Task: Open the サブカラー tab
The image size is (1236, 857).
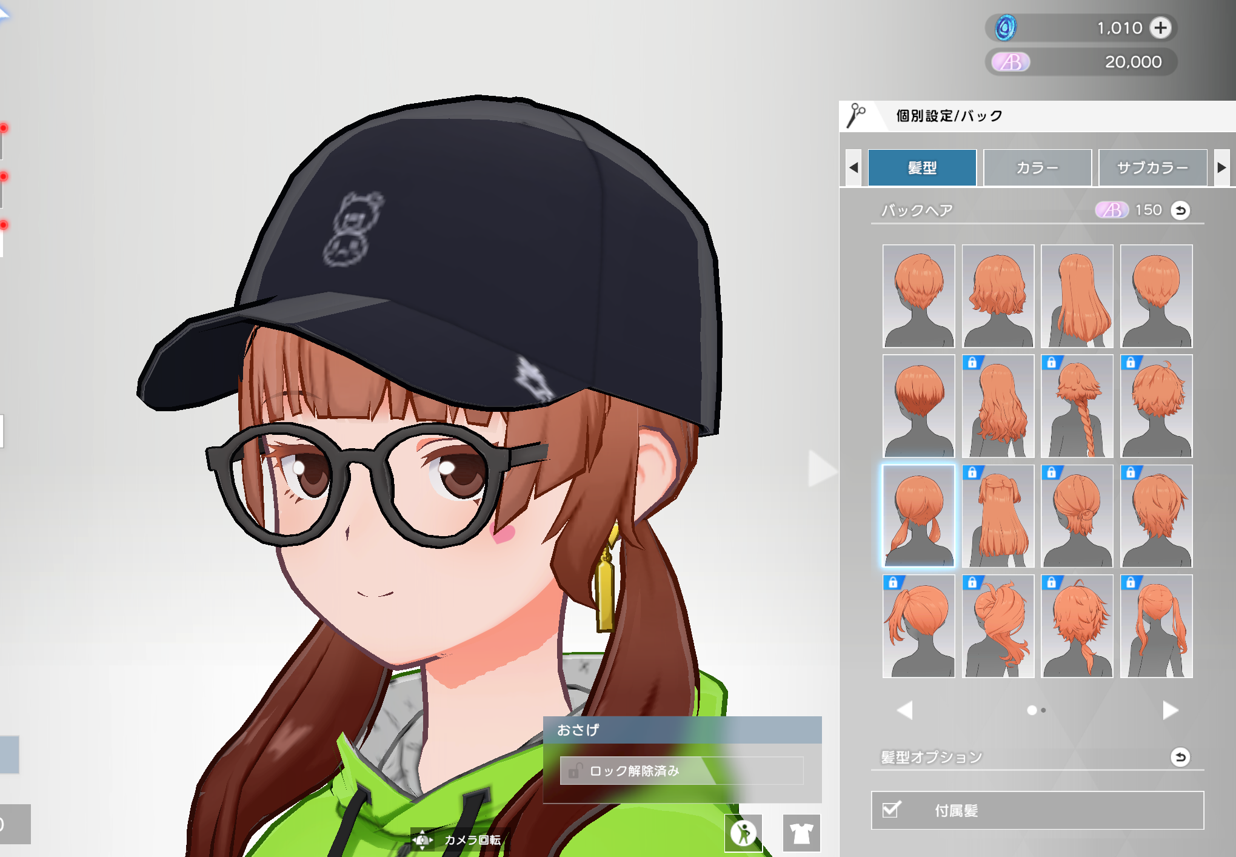Action: point(1152,167)
